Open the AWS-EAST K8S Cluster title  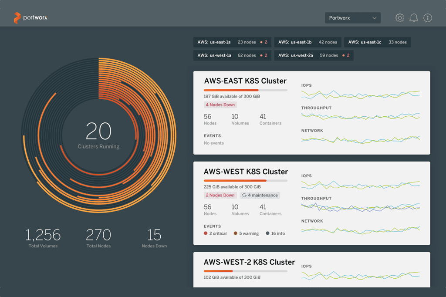pos(245,81)
